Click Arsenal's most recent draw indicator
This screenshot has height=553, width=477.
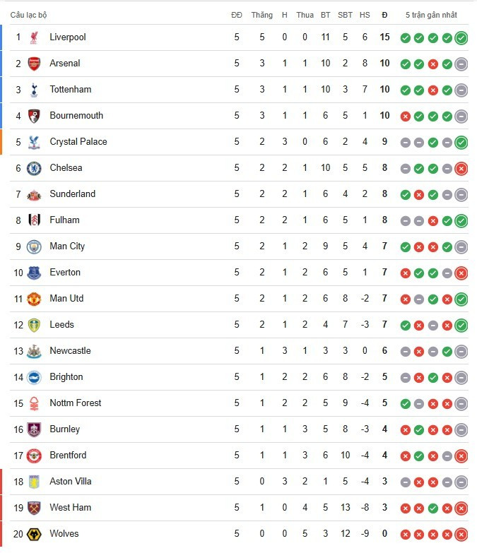(x=461, y=64)
